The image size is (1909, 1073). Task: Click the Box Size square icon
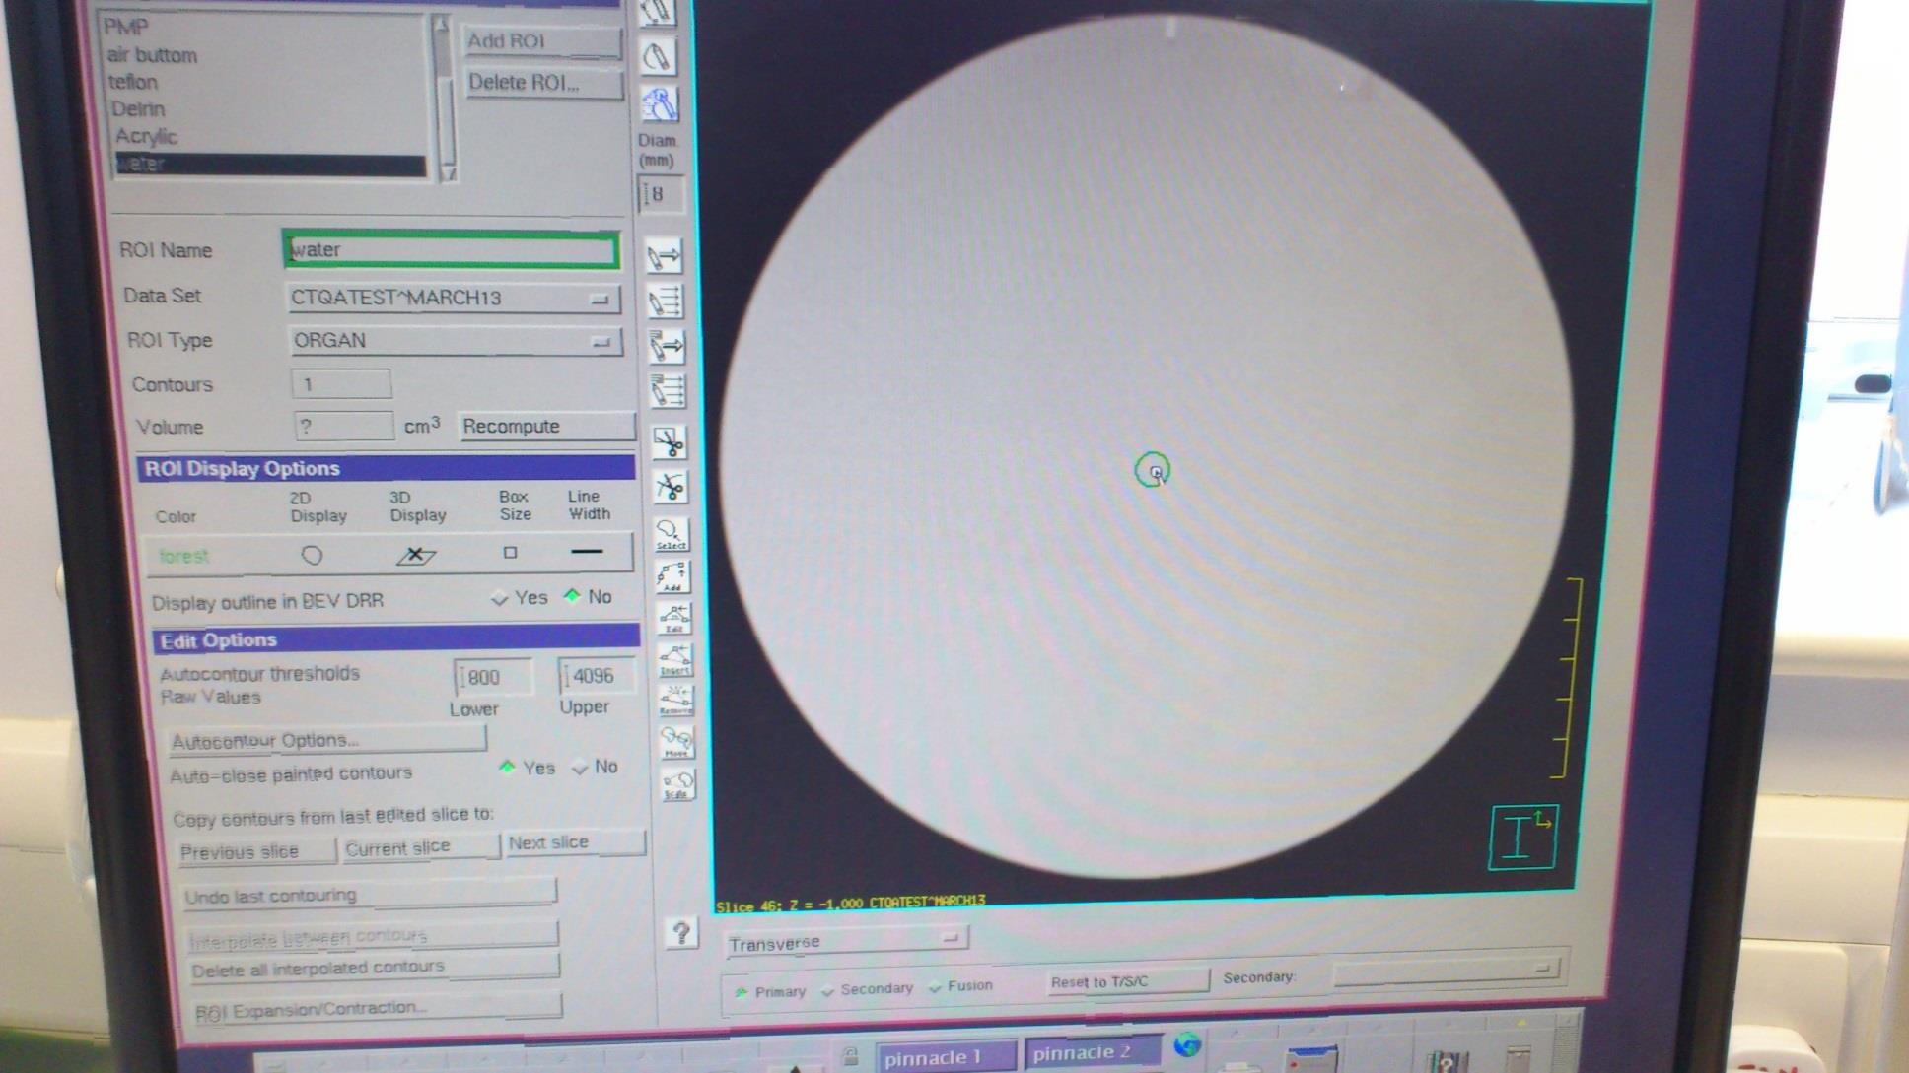click(x=510, y=553)
